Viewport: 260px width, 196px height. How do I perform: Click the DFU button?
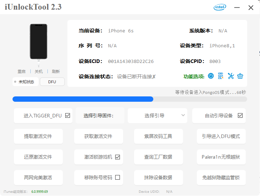pos(52,82)
